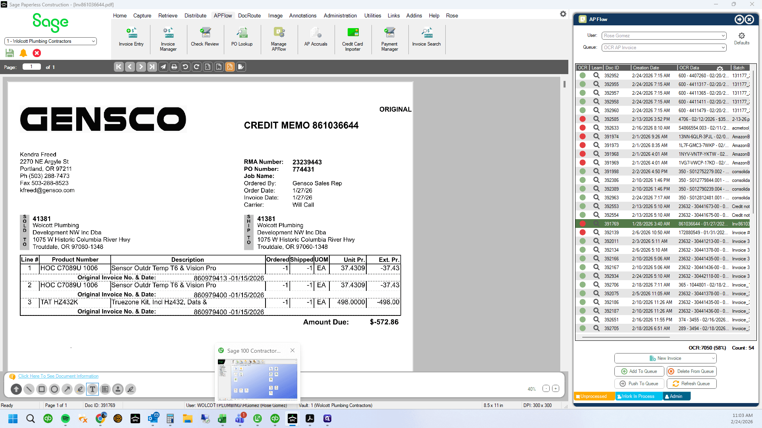Click the edit document pencil icon
Viewport: 762px width, 428px height.
[x=241, y=67]
